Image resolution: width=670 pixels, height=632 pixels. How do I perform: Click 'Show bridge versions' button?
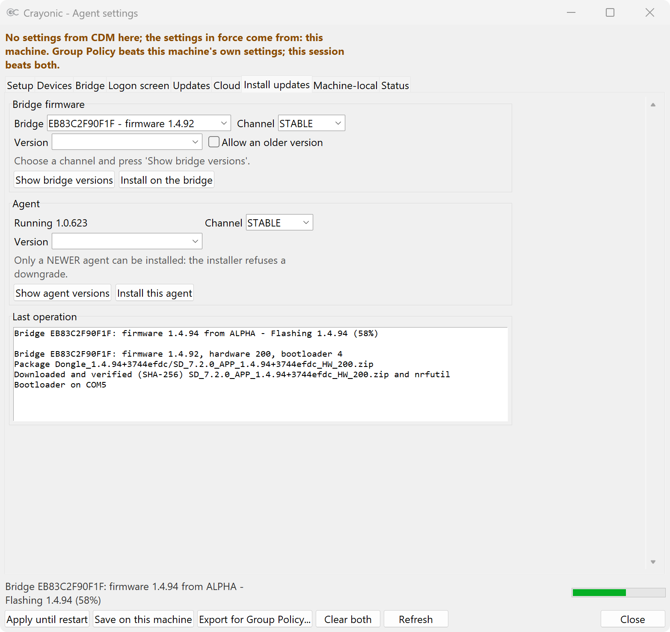64,180
